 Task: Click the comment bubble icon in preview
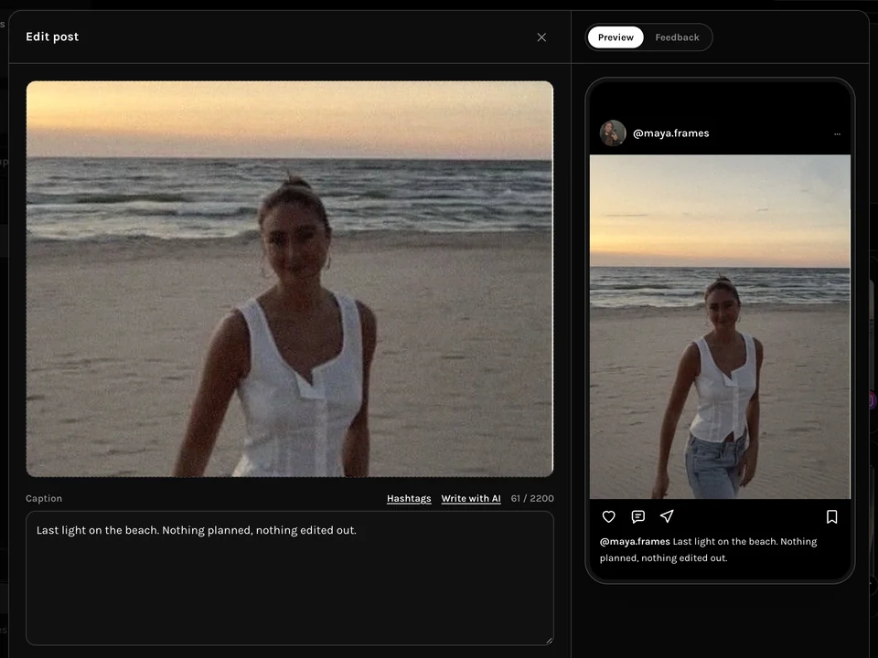pos(637,516)
